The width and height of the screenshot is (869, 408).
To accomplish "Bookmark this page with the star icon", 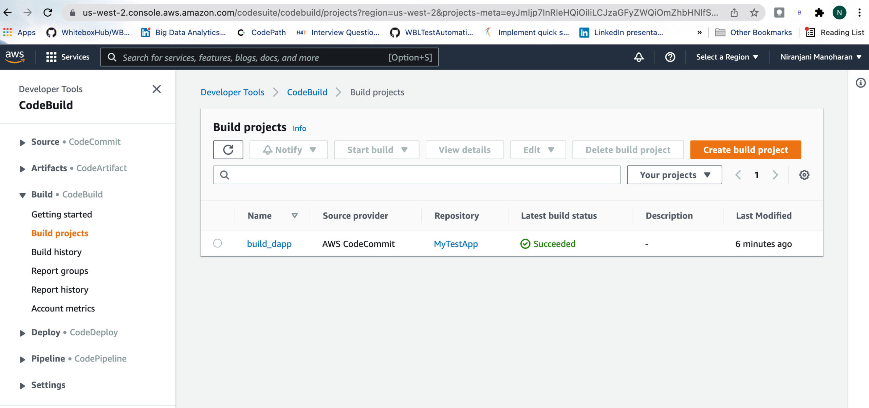I will coord(754,13).
